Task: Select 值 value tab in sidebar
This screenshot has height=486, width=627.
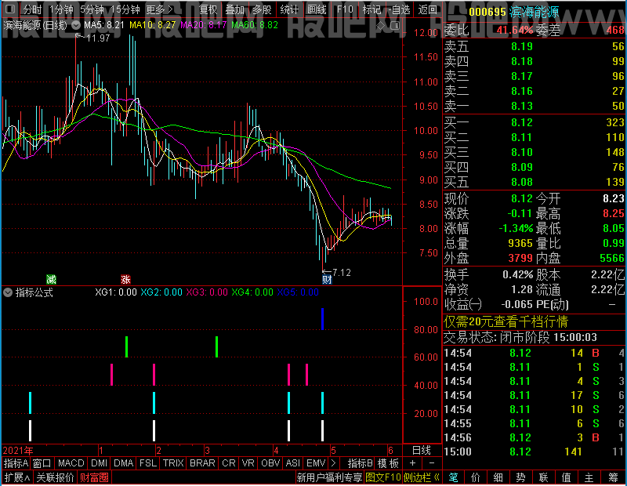Action: (566, 477)
